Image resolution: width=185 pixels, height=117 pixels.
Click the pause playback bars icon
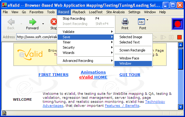[x=171, y=37]
